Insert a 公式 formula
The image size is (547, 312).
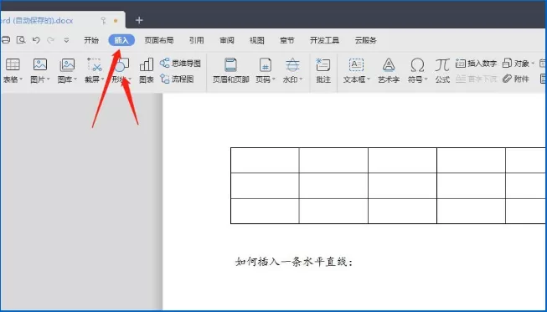[442, 71]
